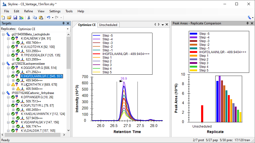Click the 26.9 retention time peak label
Screen dimensions: 255x143
tap(124, 79)
